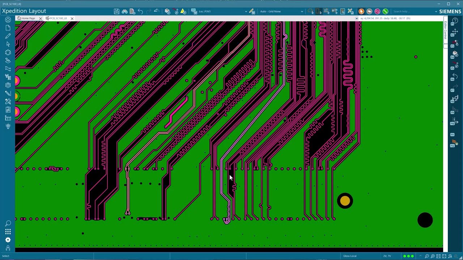Screen dimensions: 463x260
Task: Open dropdown arrow left of xy coordinates
Action: coord(357,18)
